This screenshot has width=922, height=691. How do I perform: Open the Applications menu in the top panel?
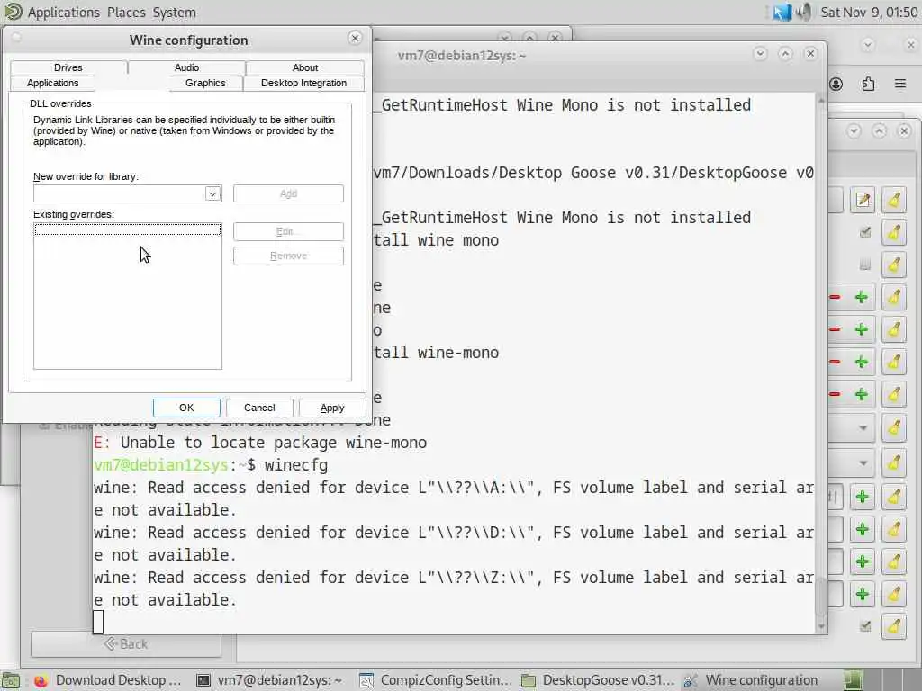(64, 13)
